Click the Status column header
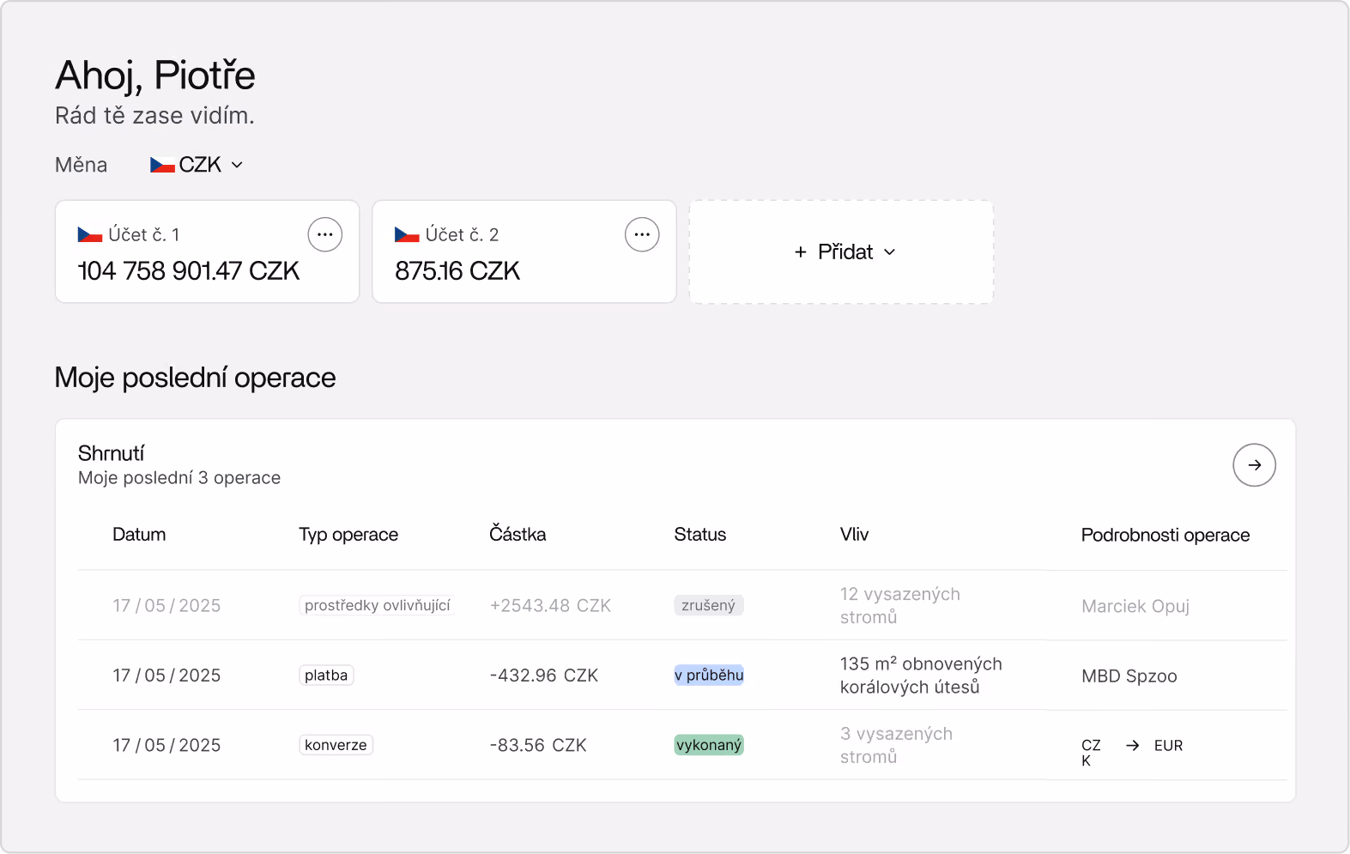This screenshot has width=1350, height=854. (700, 534)
